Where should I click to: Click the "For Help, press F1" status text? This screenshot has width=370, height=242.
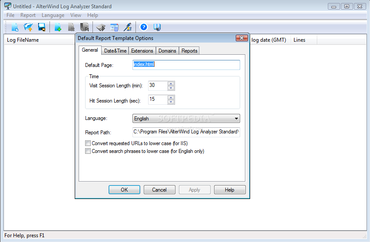point(24,235)
